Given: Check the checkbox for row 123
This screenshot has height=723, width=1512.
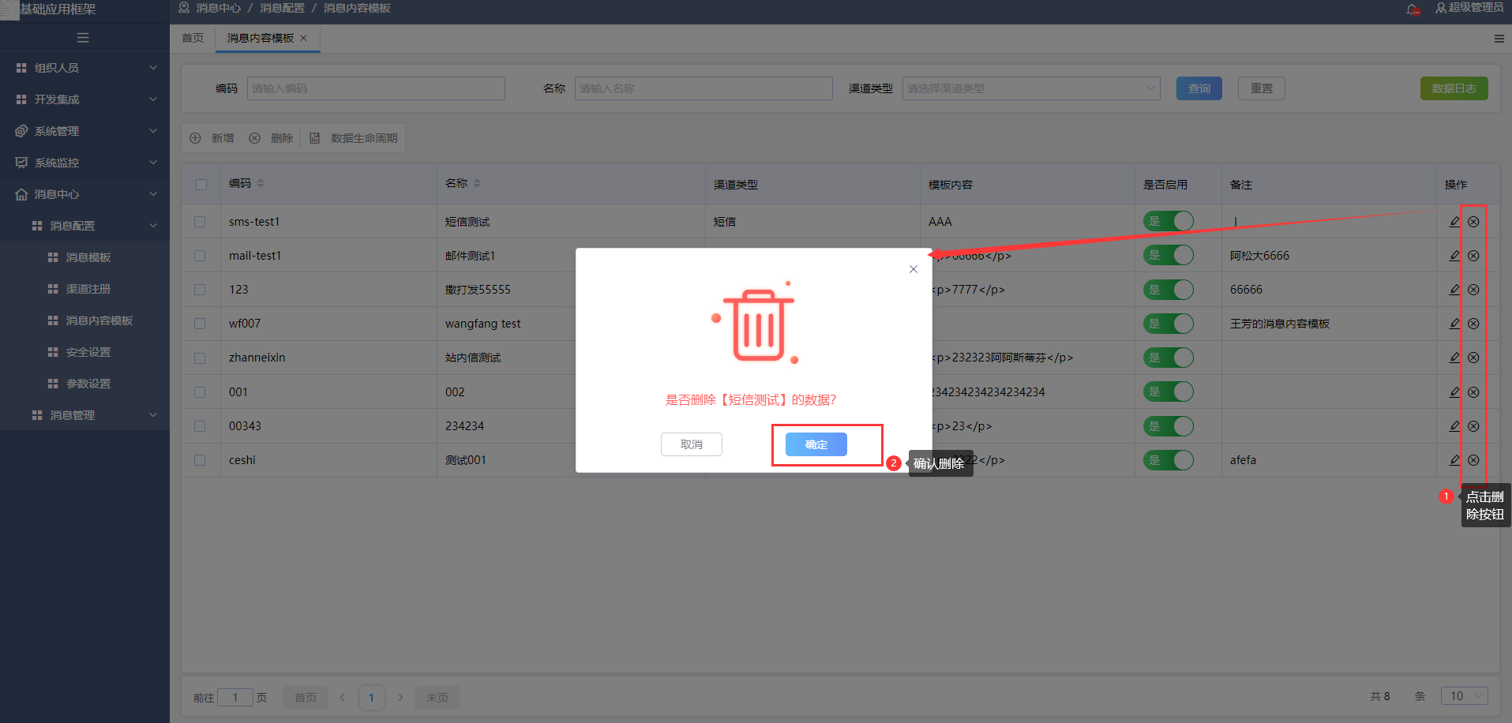Looking at the screenshot, I should (200, 290).
